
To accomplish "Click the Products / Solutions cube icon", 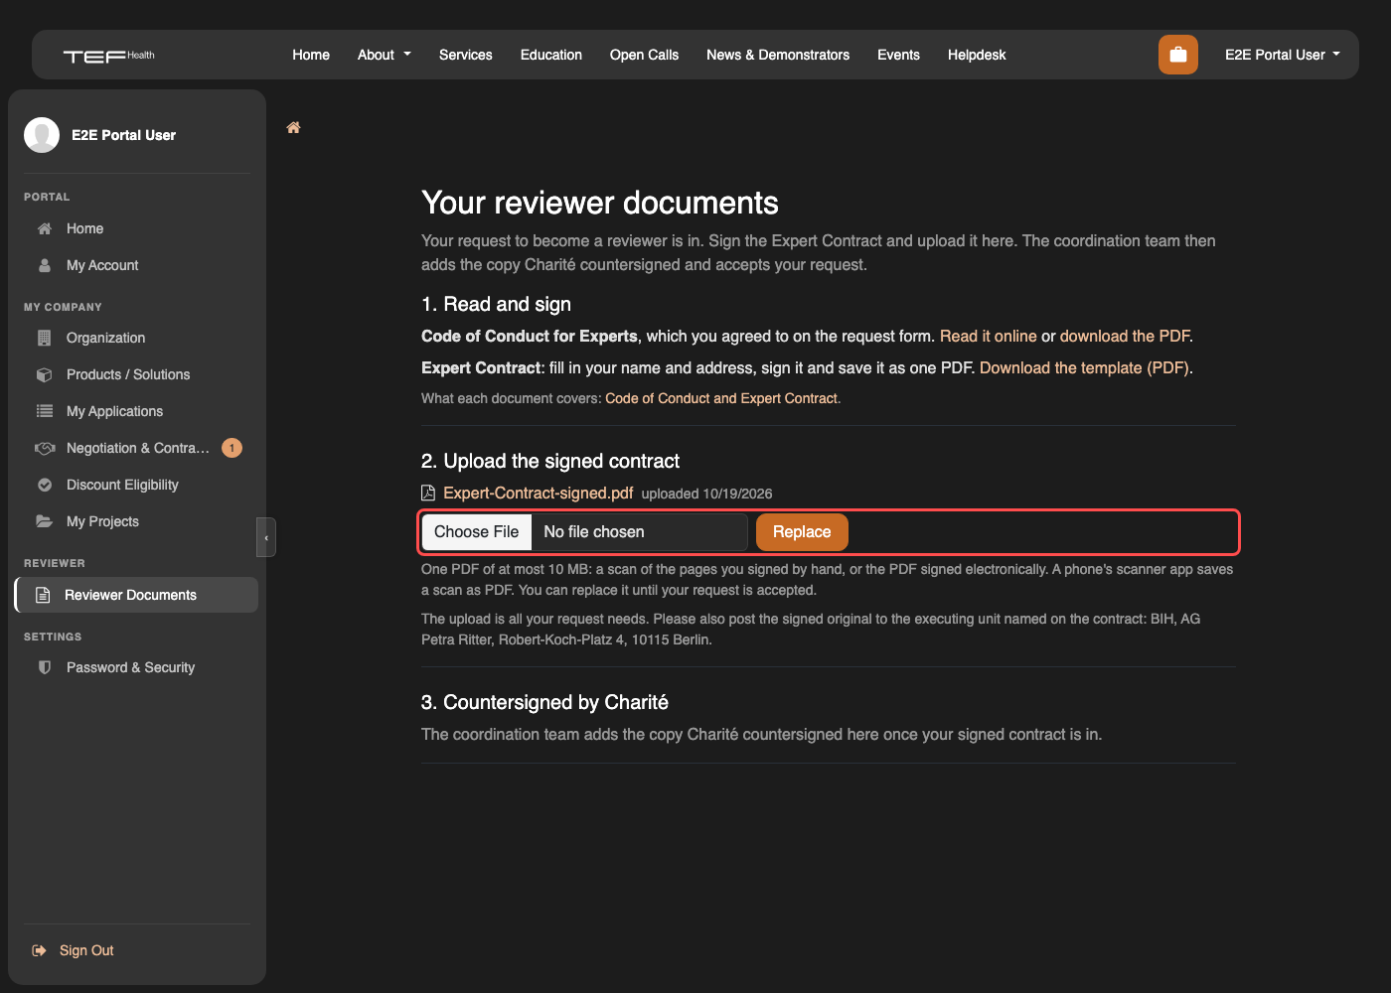I will pyautogui.click(x=45, y=374).
